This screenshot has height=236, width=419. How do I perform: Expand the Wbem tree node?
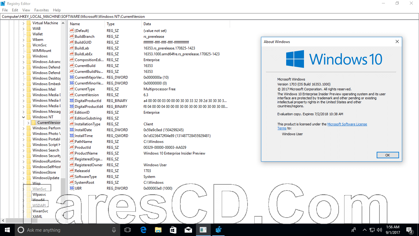coord(24,40)
